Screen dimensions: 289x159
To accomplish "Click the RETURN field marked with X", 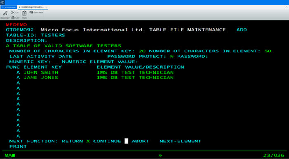I will coord(88,141).
